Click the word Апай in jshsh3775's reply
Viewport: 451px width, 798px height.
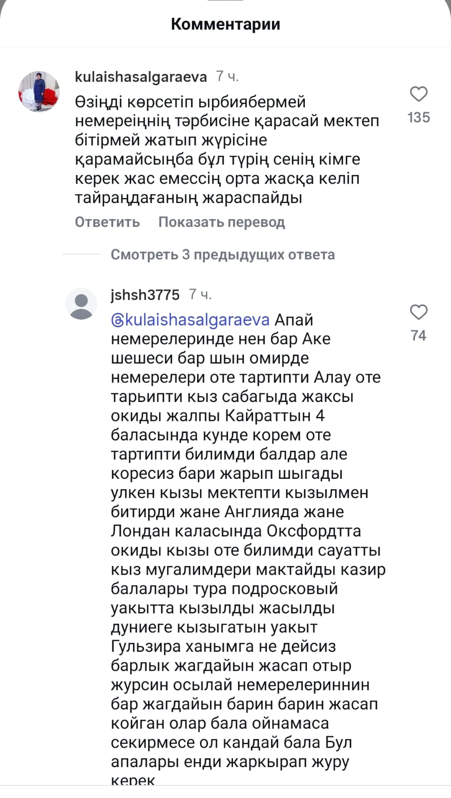[294, 320]
